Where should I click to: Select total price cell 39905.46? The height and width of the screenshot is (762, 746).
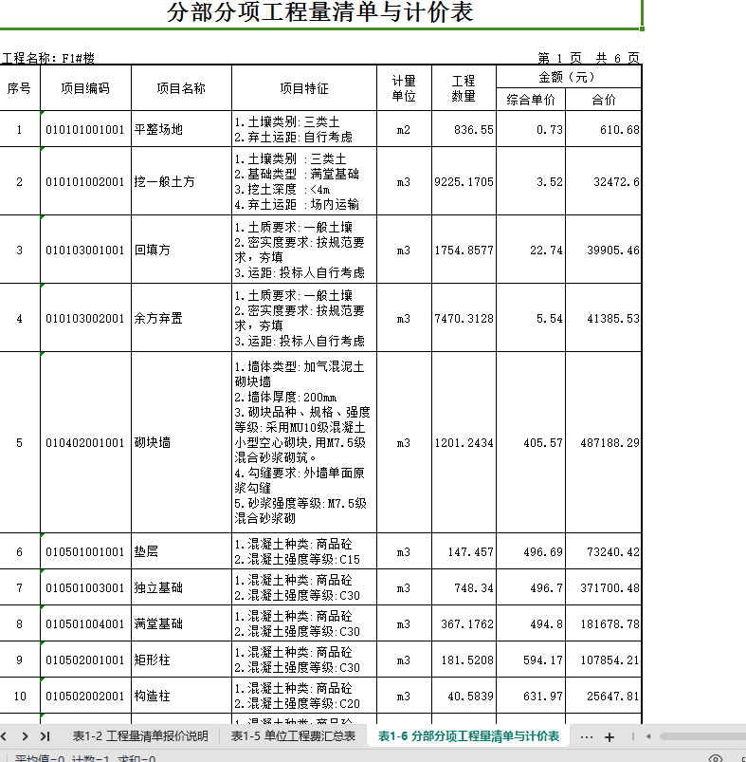tap(603, 250)
